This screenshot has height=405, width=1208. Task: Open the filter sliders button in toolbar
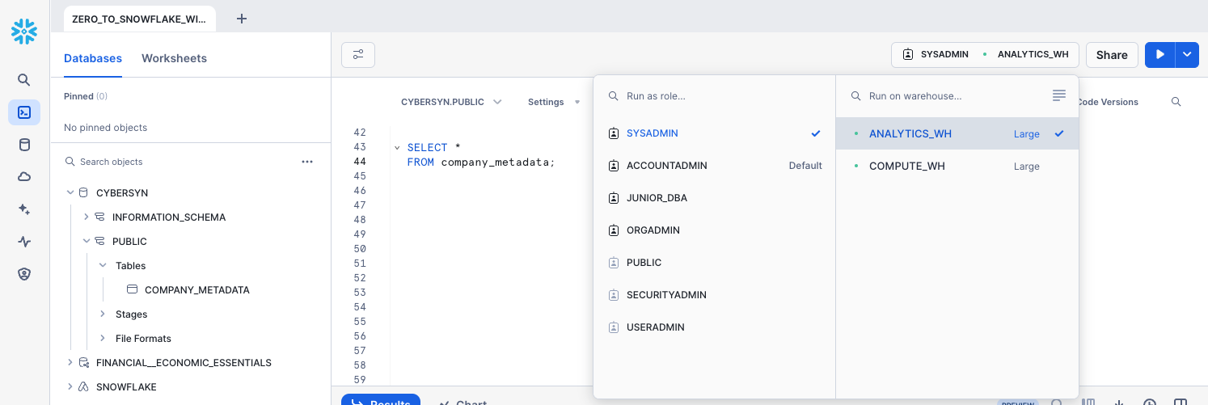click(x=358, y=55)
